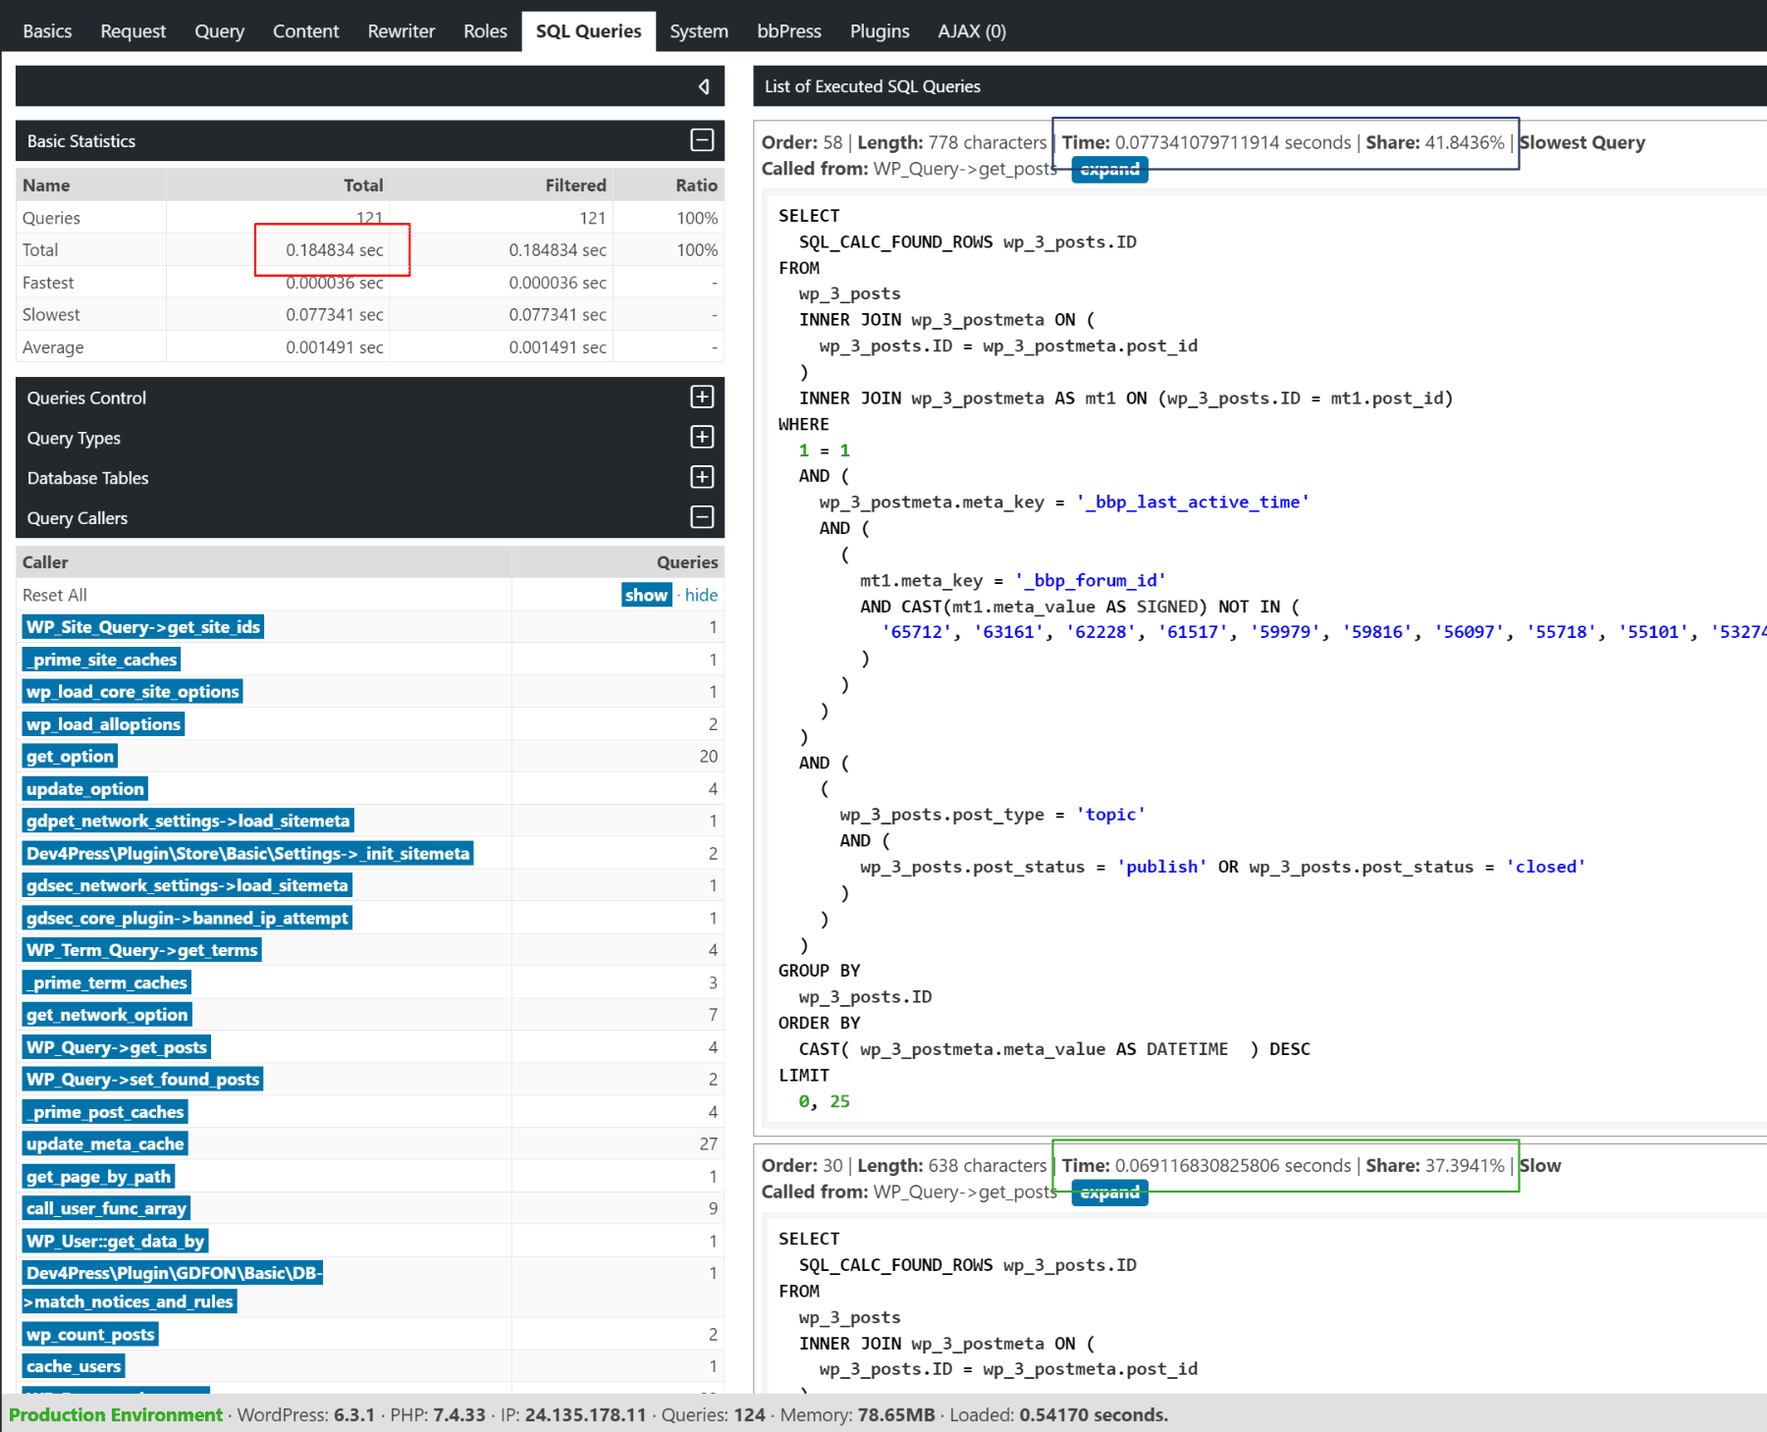The width and height of the screenshot is (1767, 1432).
Task: Open the Rewriter tab
Action: 401,31
